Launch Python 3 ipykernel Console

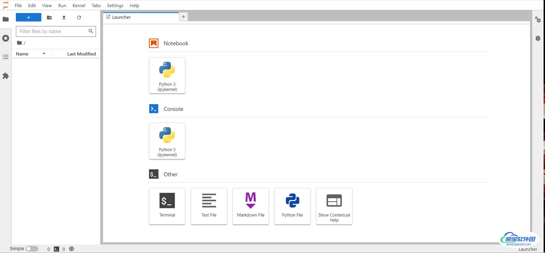tap(167, 141)
